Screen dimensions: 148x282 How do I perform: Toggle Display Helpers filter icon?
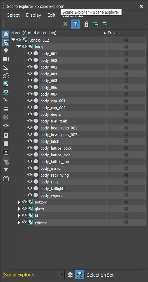6,67
